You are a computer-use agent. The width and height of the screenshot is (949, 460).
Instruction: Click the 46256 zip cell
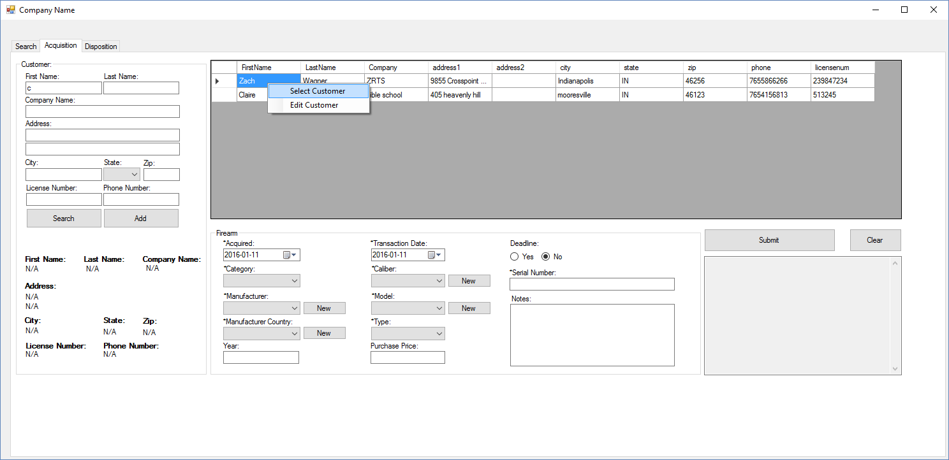(715, 81)
